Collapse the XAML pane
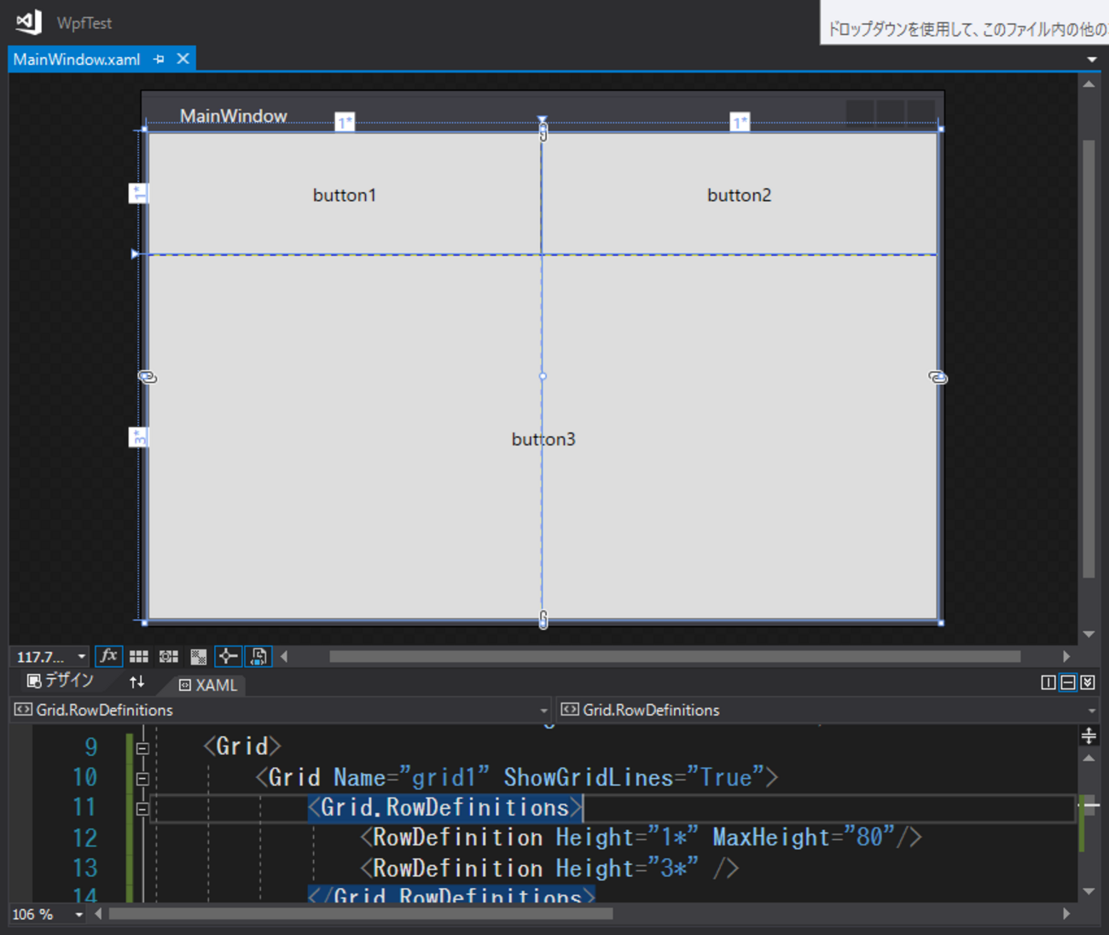Image resolution: width=1109 pixels, height=935 pixels. point(1087,682)
